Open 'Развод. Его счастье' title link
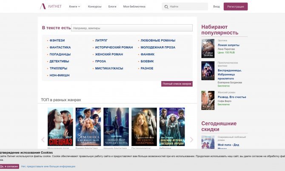285x171 pixels. 232,97
